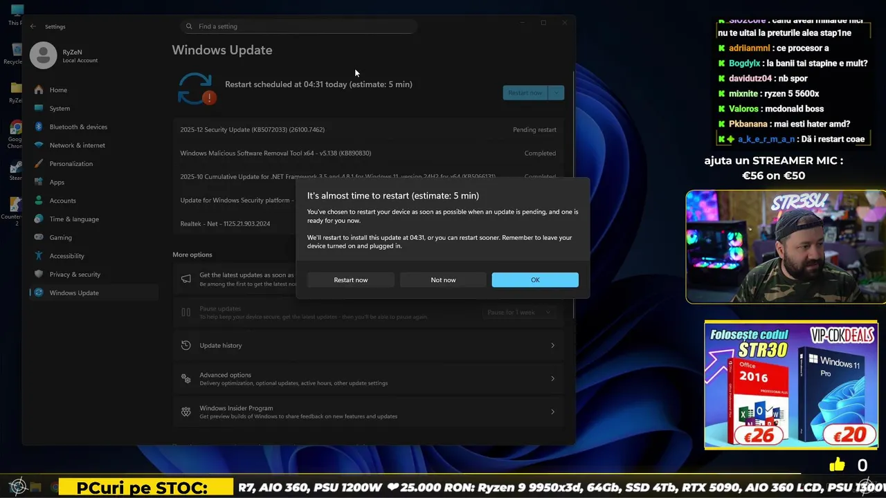Image resolution: width=886 pixels, height=498 pixels.
Task: Open Network & internet wifi icon
Action: point(39,145)
